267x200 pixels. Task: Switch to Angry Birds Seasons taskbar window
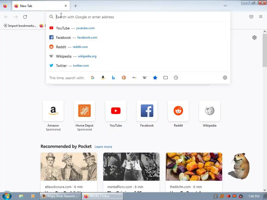point(60,196)
